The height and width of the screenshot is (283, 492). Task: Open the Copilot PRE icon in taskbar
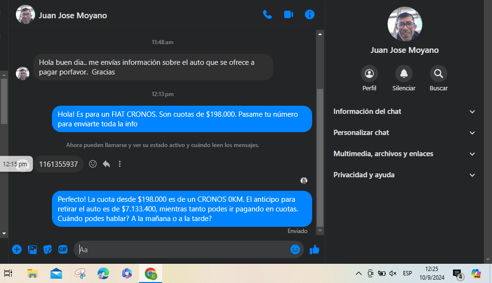[476, 273]
